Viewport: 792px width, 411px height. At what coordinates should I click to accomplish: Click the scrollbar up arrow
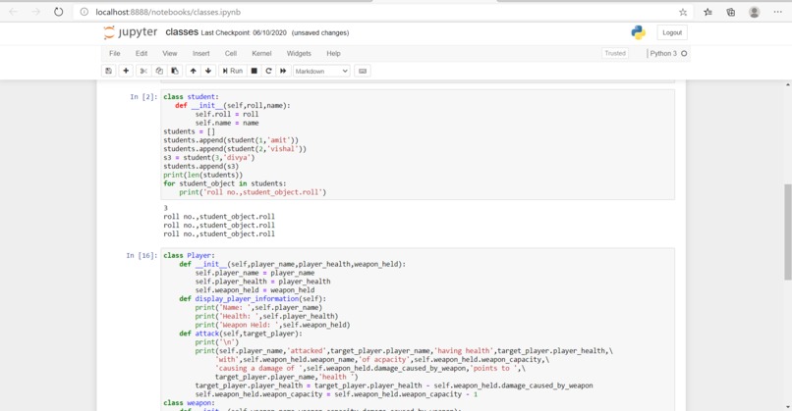787,84
